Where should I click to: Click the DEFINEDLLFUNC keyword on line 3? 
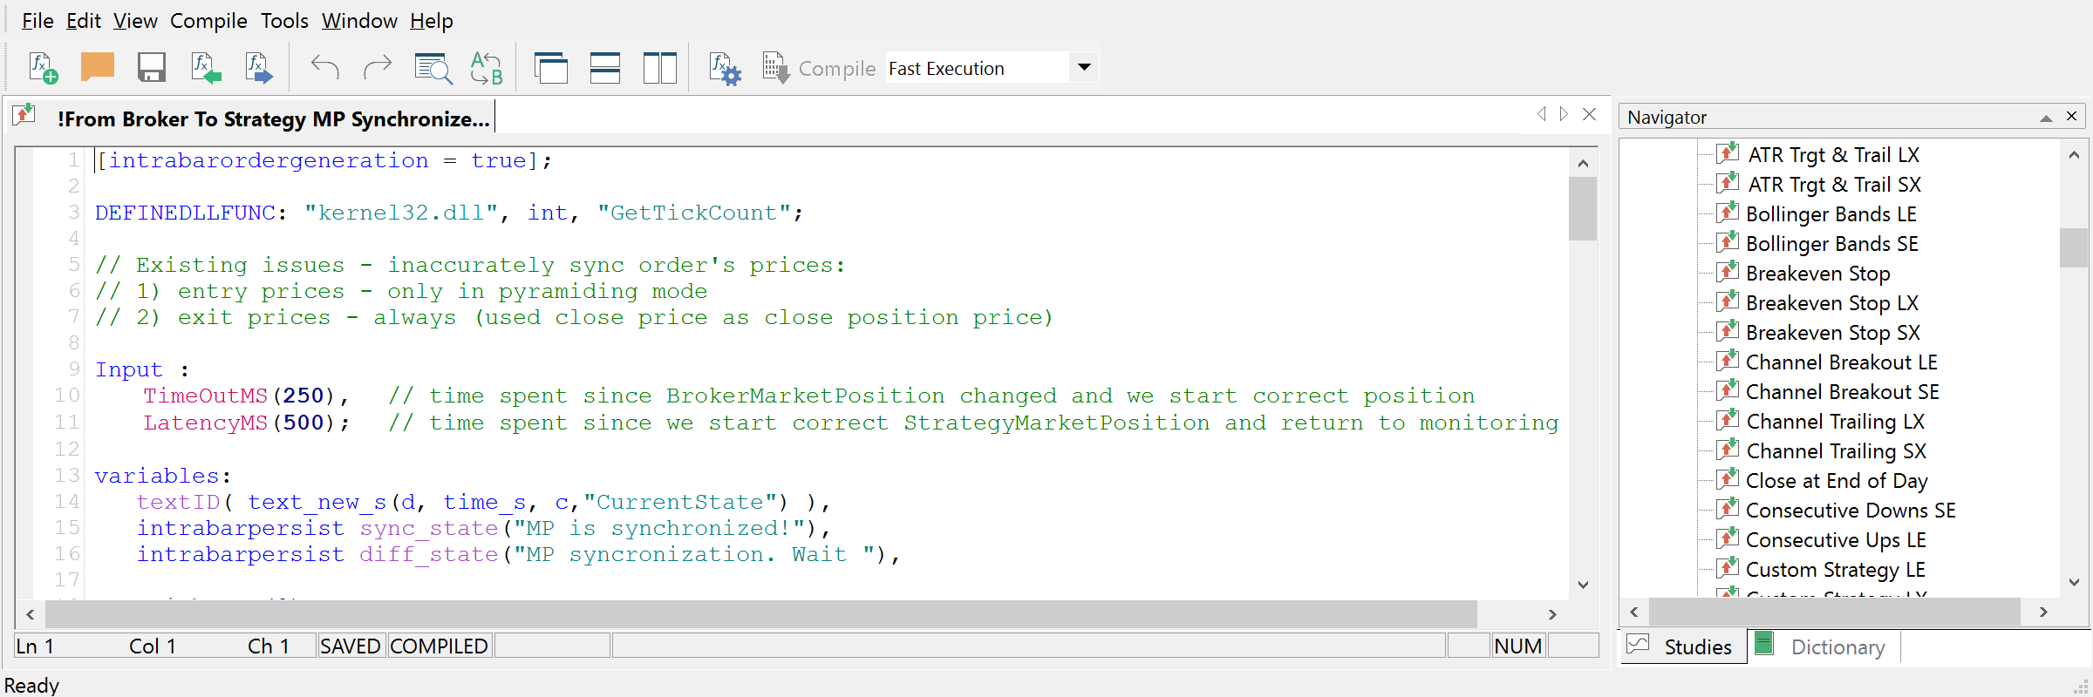[185, 213]
